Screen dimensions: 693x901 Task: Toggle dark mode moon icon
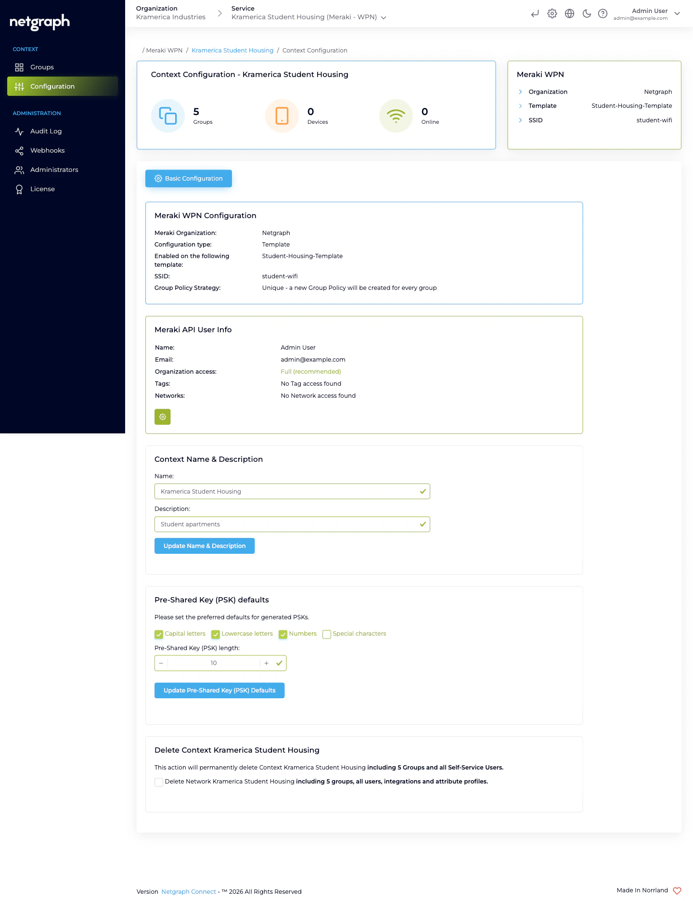pos(587,13)
